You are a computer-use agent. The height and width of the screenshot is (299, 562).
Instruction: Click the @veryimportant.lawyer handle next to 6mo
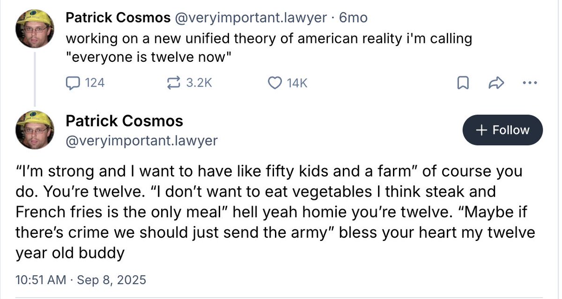251,18
